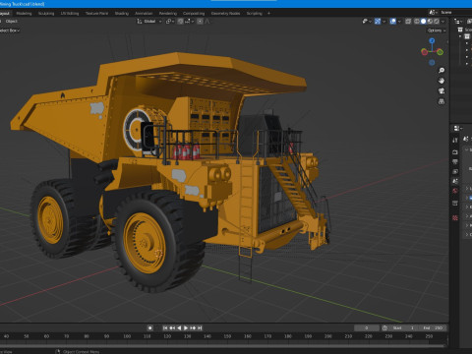The width and height of the screenshot is (472, 354).
Task: Open the properties editor type dropdown
Action: tap(457, 128)
